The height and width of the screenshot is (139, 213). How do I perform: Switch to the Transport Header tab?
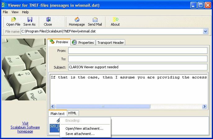(x=111, y=43)
